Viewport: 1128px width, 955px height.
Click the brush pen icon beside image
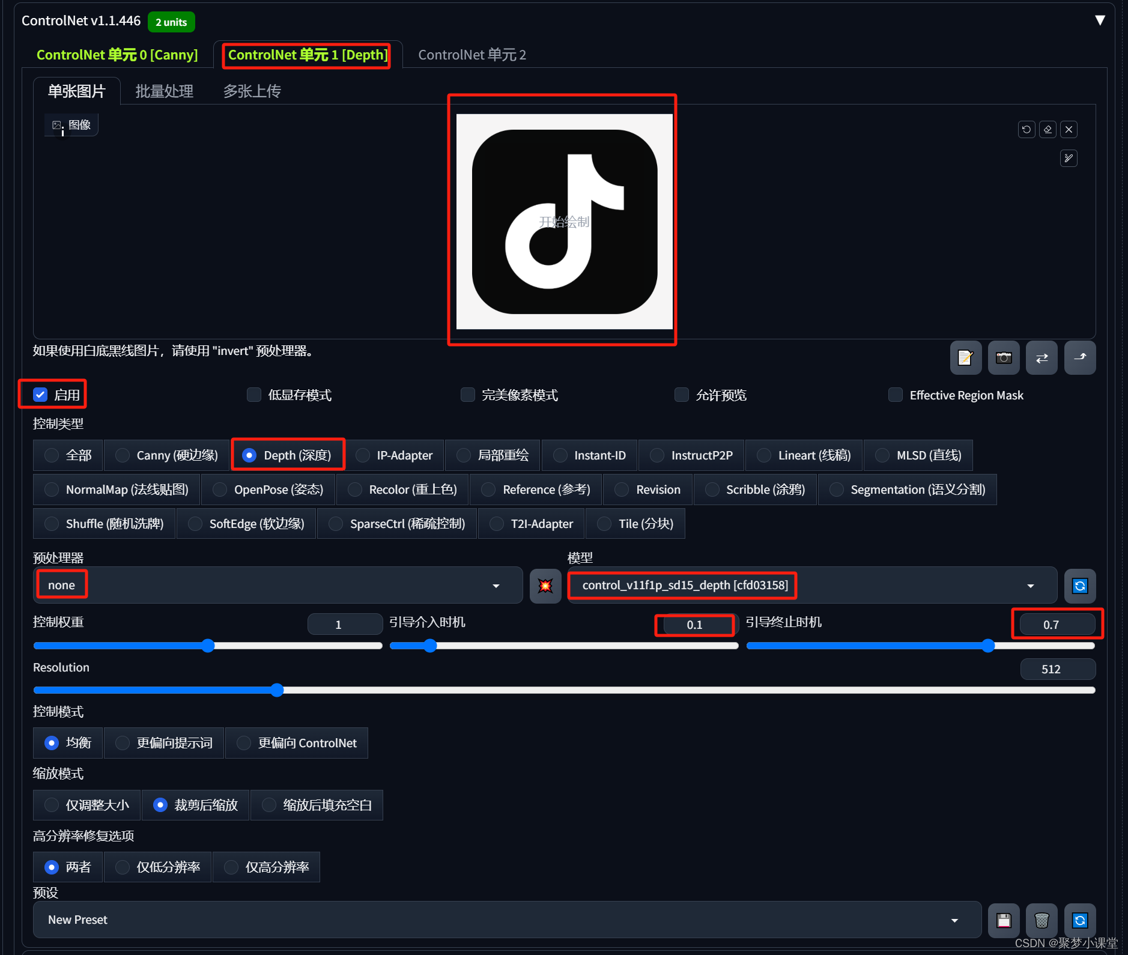(x=1069, y=158)
